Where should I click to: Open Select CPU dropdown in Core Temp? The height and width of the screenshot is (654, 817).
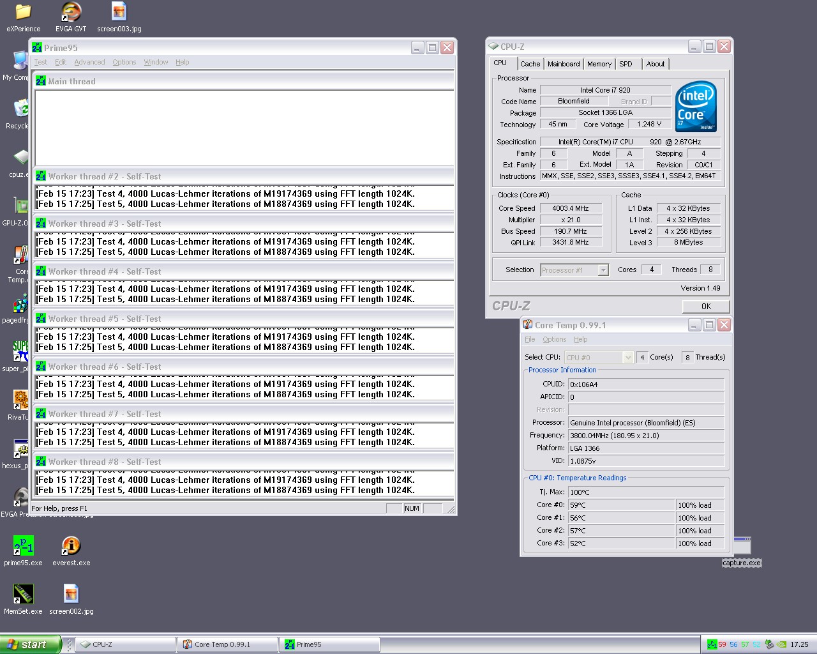point(628,358)
